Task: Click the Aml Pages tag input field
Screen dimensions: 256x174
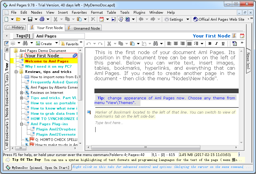Action: [x=59, y=36]
